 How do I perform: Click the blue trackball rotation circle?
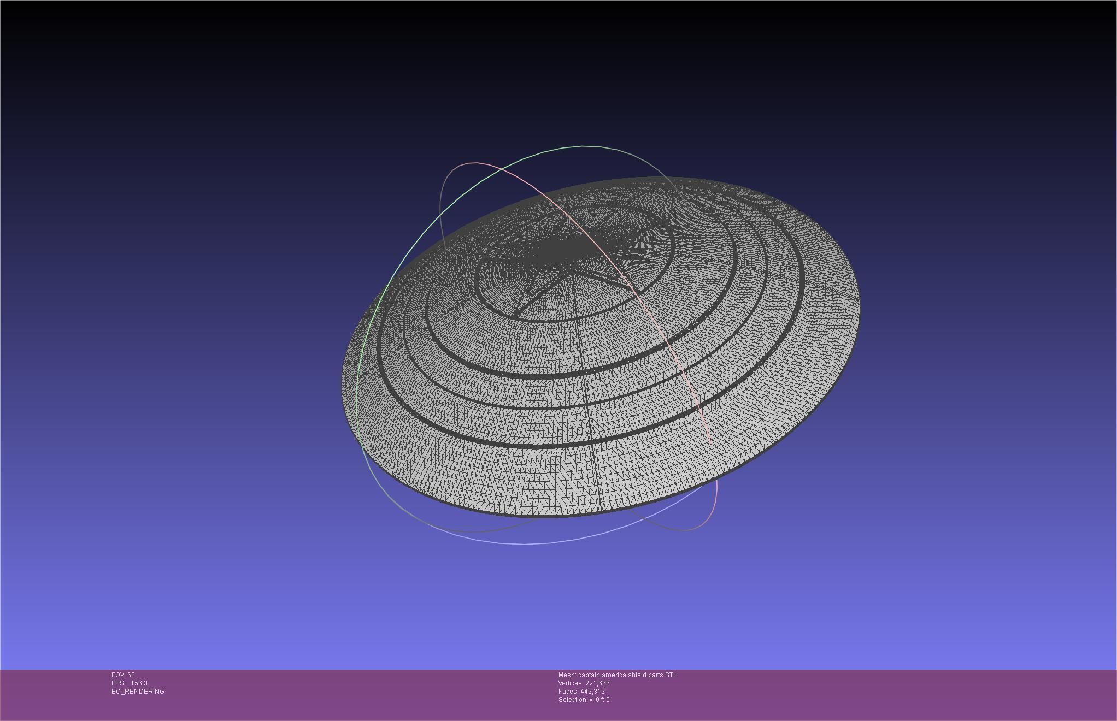[x=525, y=543]
